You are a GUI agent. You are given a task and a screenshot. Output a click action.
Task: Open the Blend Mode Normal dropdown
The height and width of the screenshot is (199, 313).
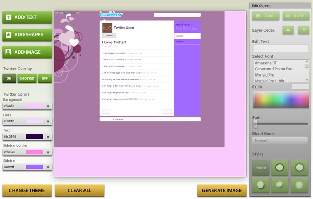(x=280, y=140)
